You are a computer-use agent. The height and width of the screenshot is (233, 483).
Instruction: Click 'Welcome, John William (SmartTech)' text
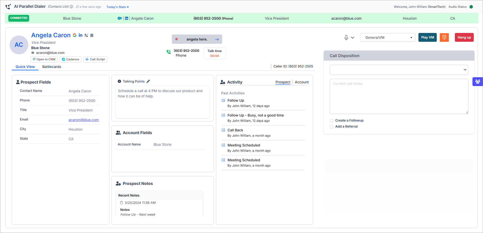pos(419,7)
